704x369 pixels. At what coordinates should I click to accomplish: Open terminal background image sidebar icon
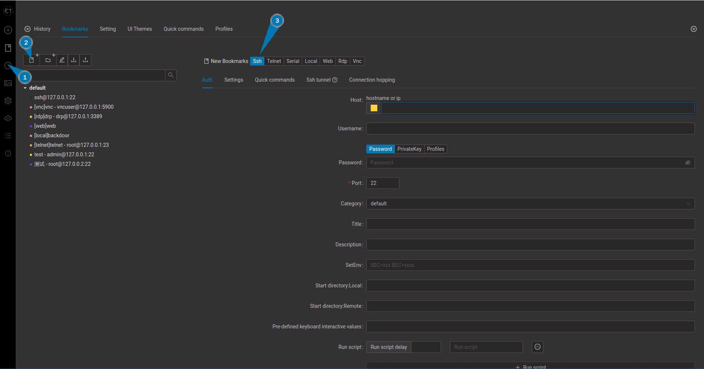(8, 83)
